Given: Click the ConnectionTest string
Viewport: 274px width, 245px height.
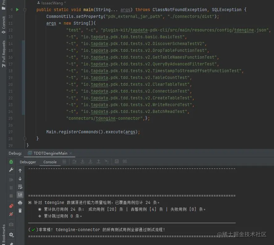Looking at the screenshot, I should 135,91.
